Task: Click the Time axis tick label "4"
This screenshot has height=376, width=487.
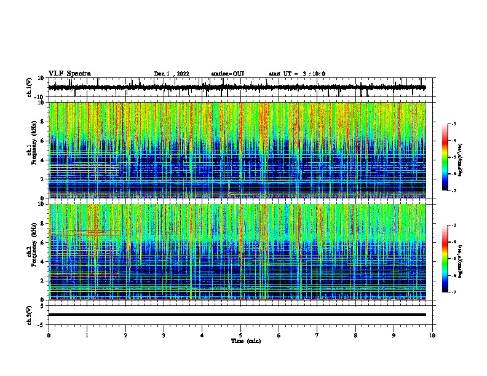Action: tap(202, 335)
